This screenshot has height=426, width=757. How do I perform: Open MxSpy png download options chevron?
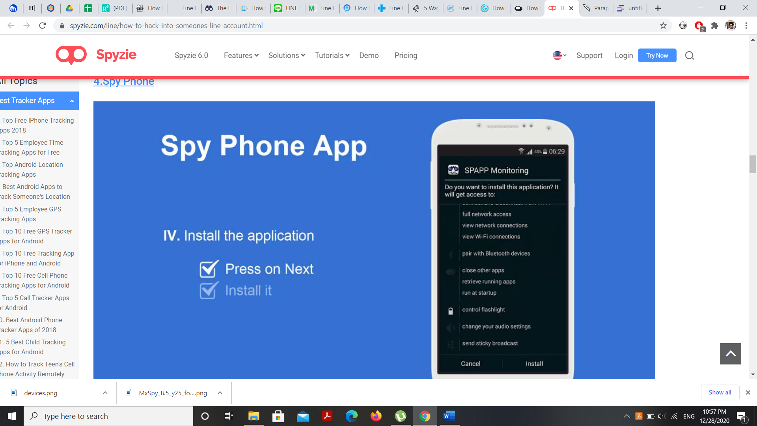[220, 393]
